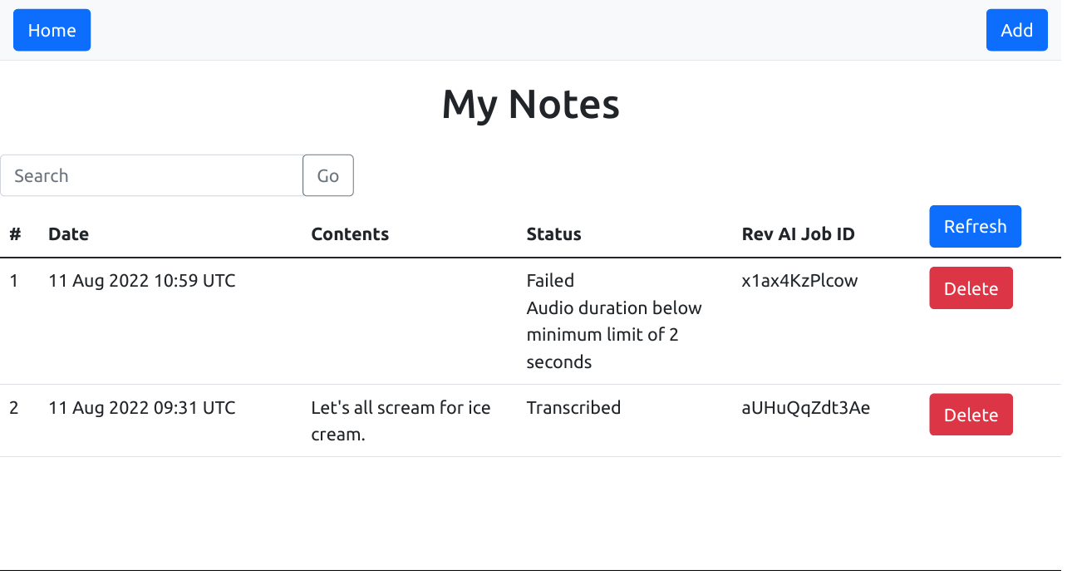
Task: Click the Date column header
Action: click(68, 234)
